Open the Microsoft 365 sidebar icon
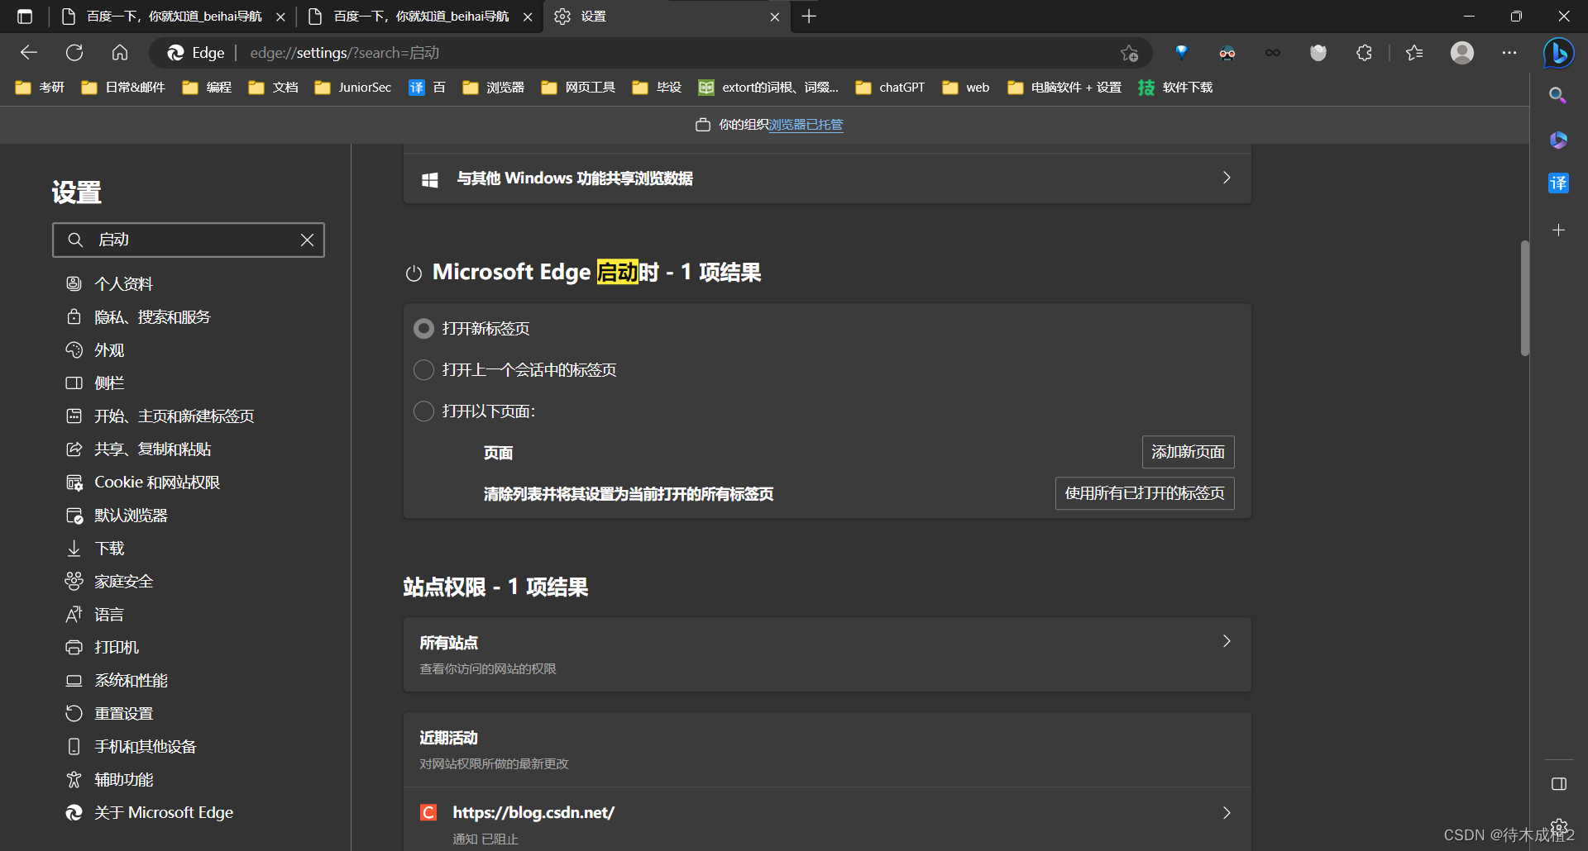1588x851 pixels. pos(1558,140)
